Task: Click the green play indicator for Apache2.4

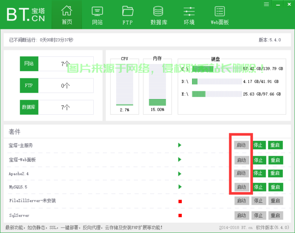Action: tap(180, 174)
